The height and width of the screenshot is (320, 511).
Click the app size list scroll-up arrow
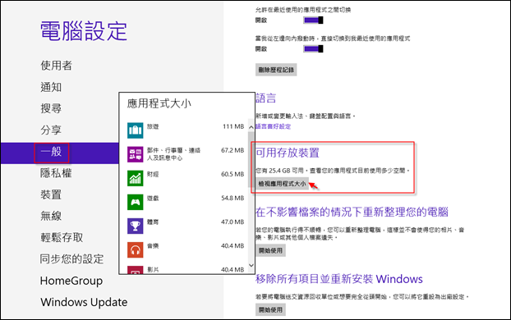251,127
